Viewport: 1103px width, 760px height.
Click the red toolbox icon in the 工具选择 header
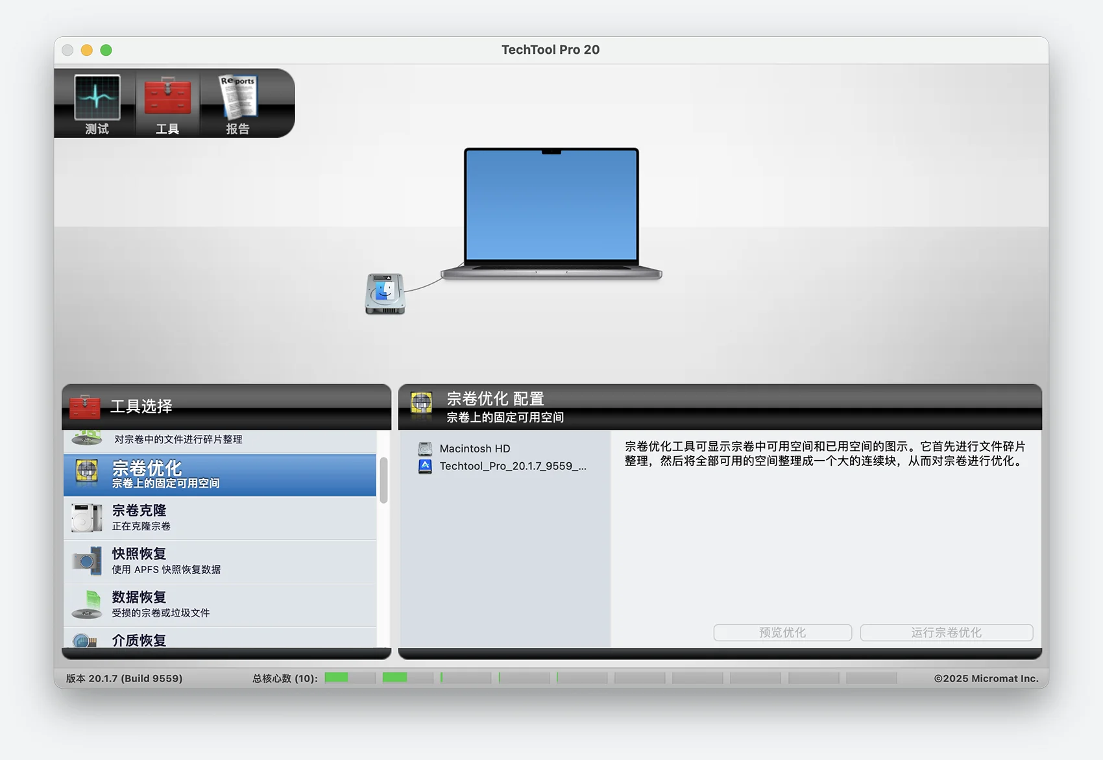pyautogui.click(x=84, y=407)
